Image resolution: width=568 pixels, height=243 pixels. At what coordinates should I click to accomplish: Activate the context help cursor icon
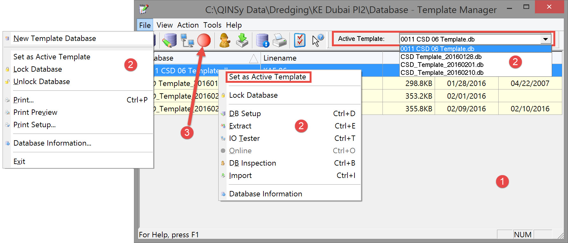tap(318, 41)
